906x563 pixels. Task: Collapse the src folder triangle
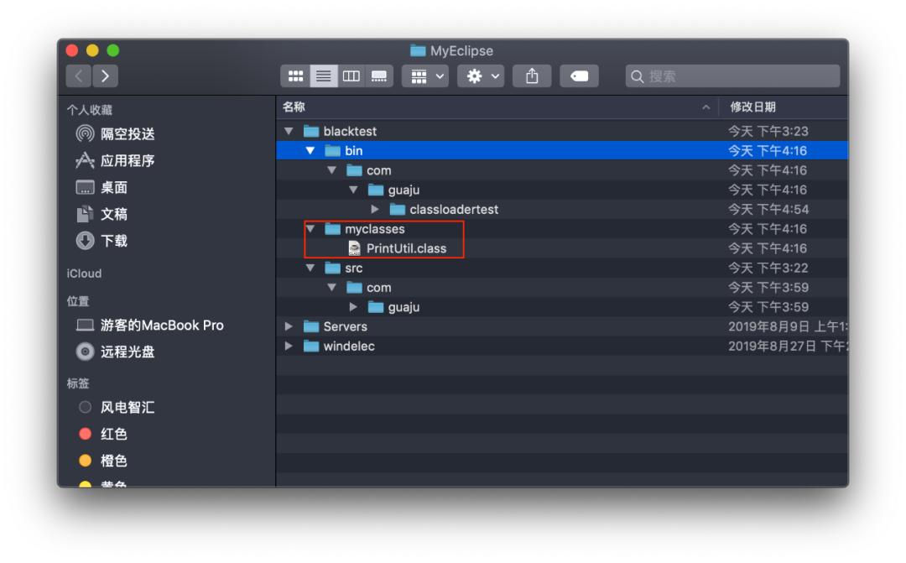[x=310, y=268]
